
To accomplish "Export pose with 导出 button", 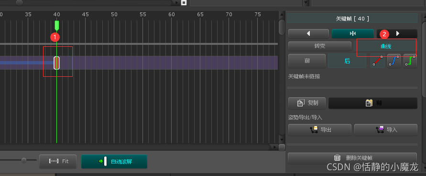I will pyautogui.click(x=320, y=130).
